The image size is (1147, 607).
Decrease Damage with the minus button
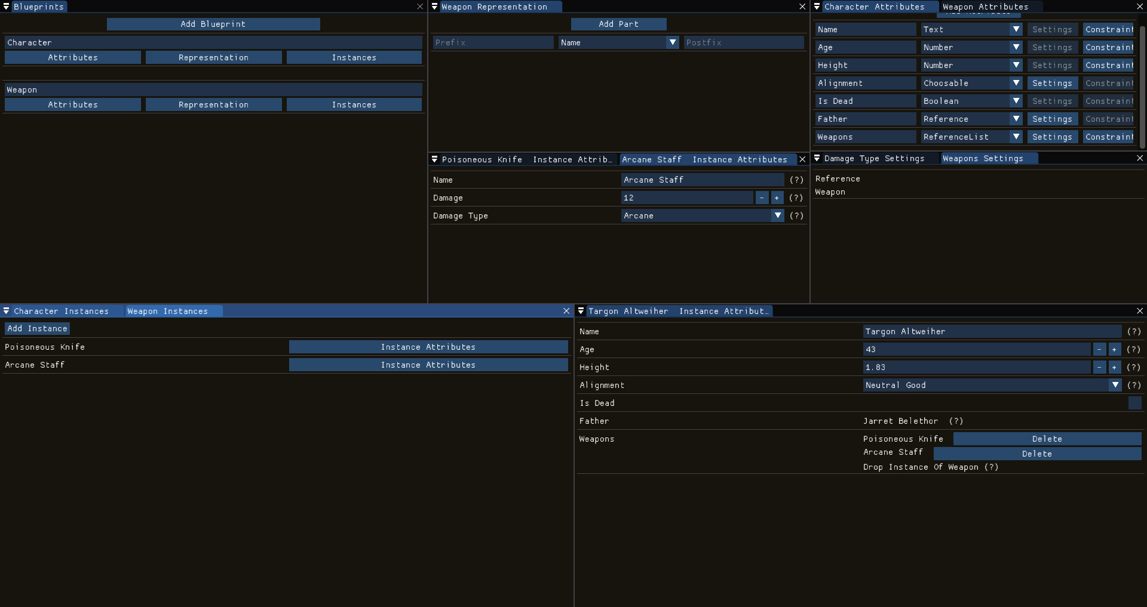point(762,198)
